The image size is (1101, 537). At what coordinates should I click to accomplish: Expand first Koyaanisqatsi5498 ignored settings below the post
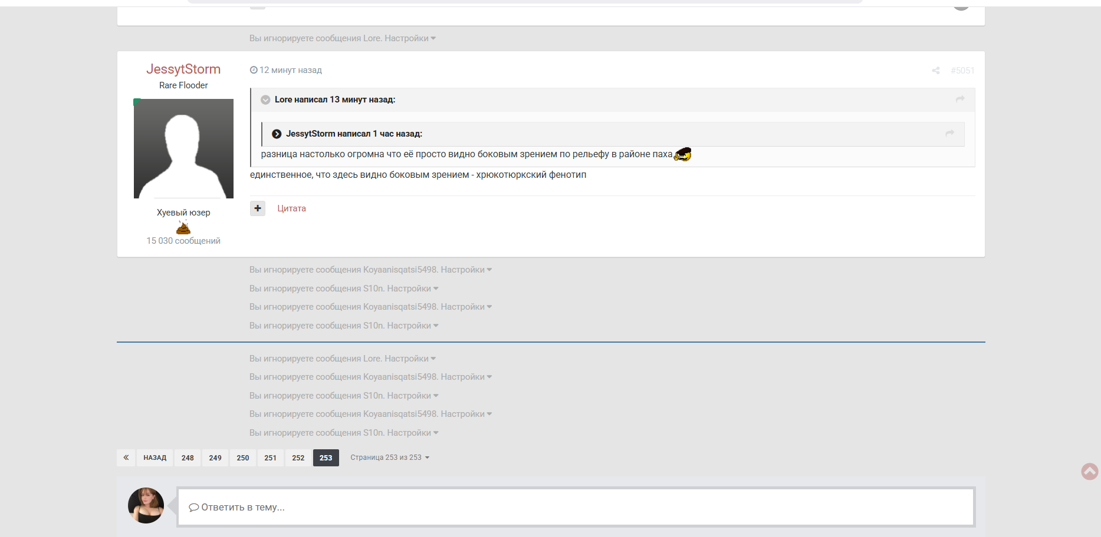[x=466, y=270]
